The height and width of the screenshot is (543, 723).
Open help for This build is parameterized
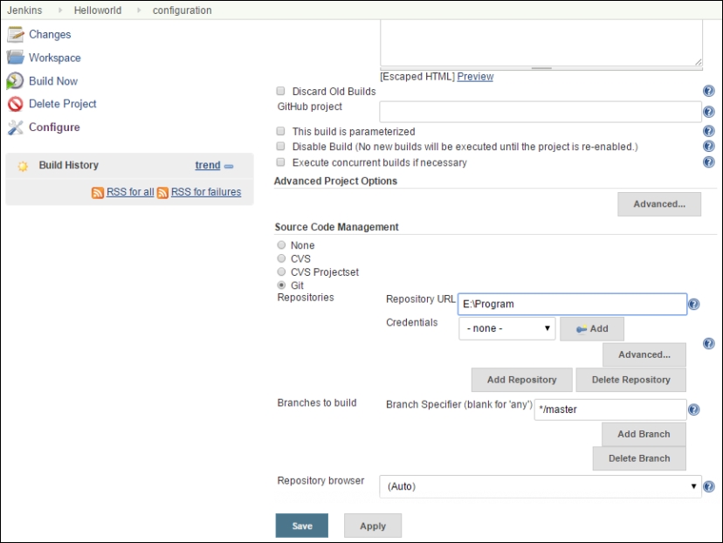709,131
